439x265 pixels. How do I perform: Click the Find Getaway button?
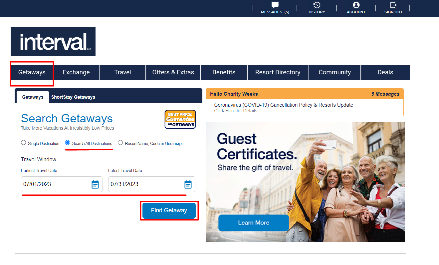(x=169, y=210)
